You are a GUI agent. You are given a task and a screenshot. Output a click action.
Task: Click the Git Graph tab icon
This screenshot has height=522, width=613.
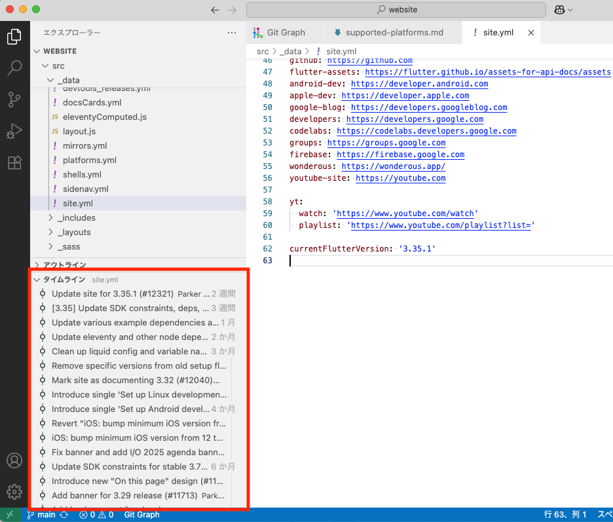pos(257,33)
